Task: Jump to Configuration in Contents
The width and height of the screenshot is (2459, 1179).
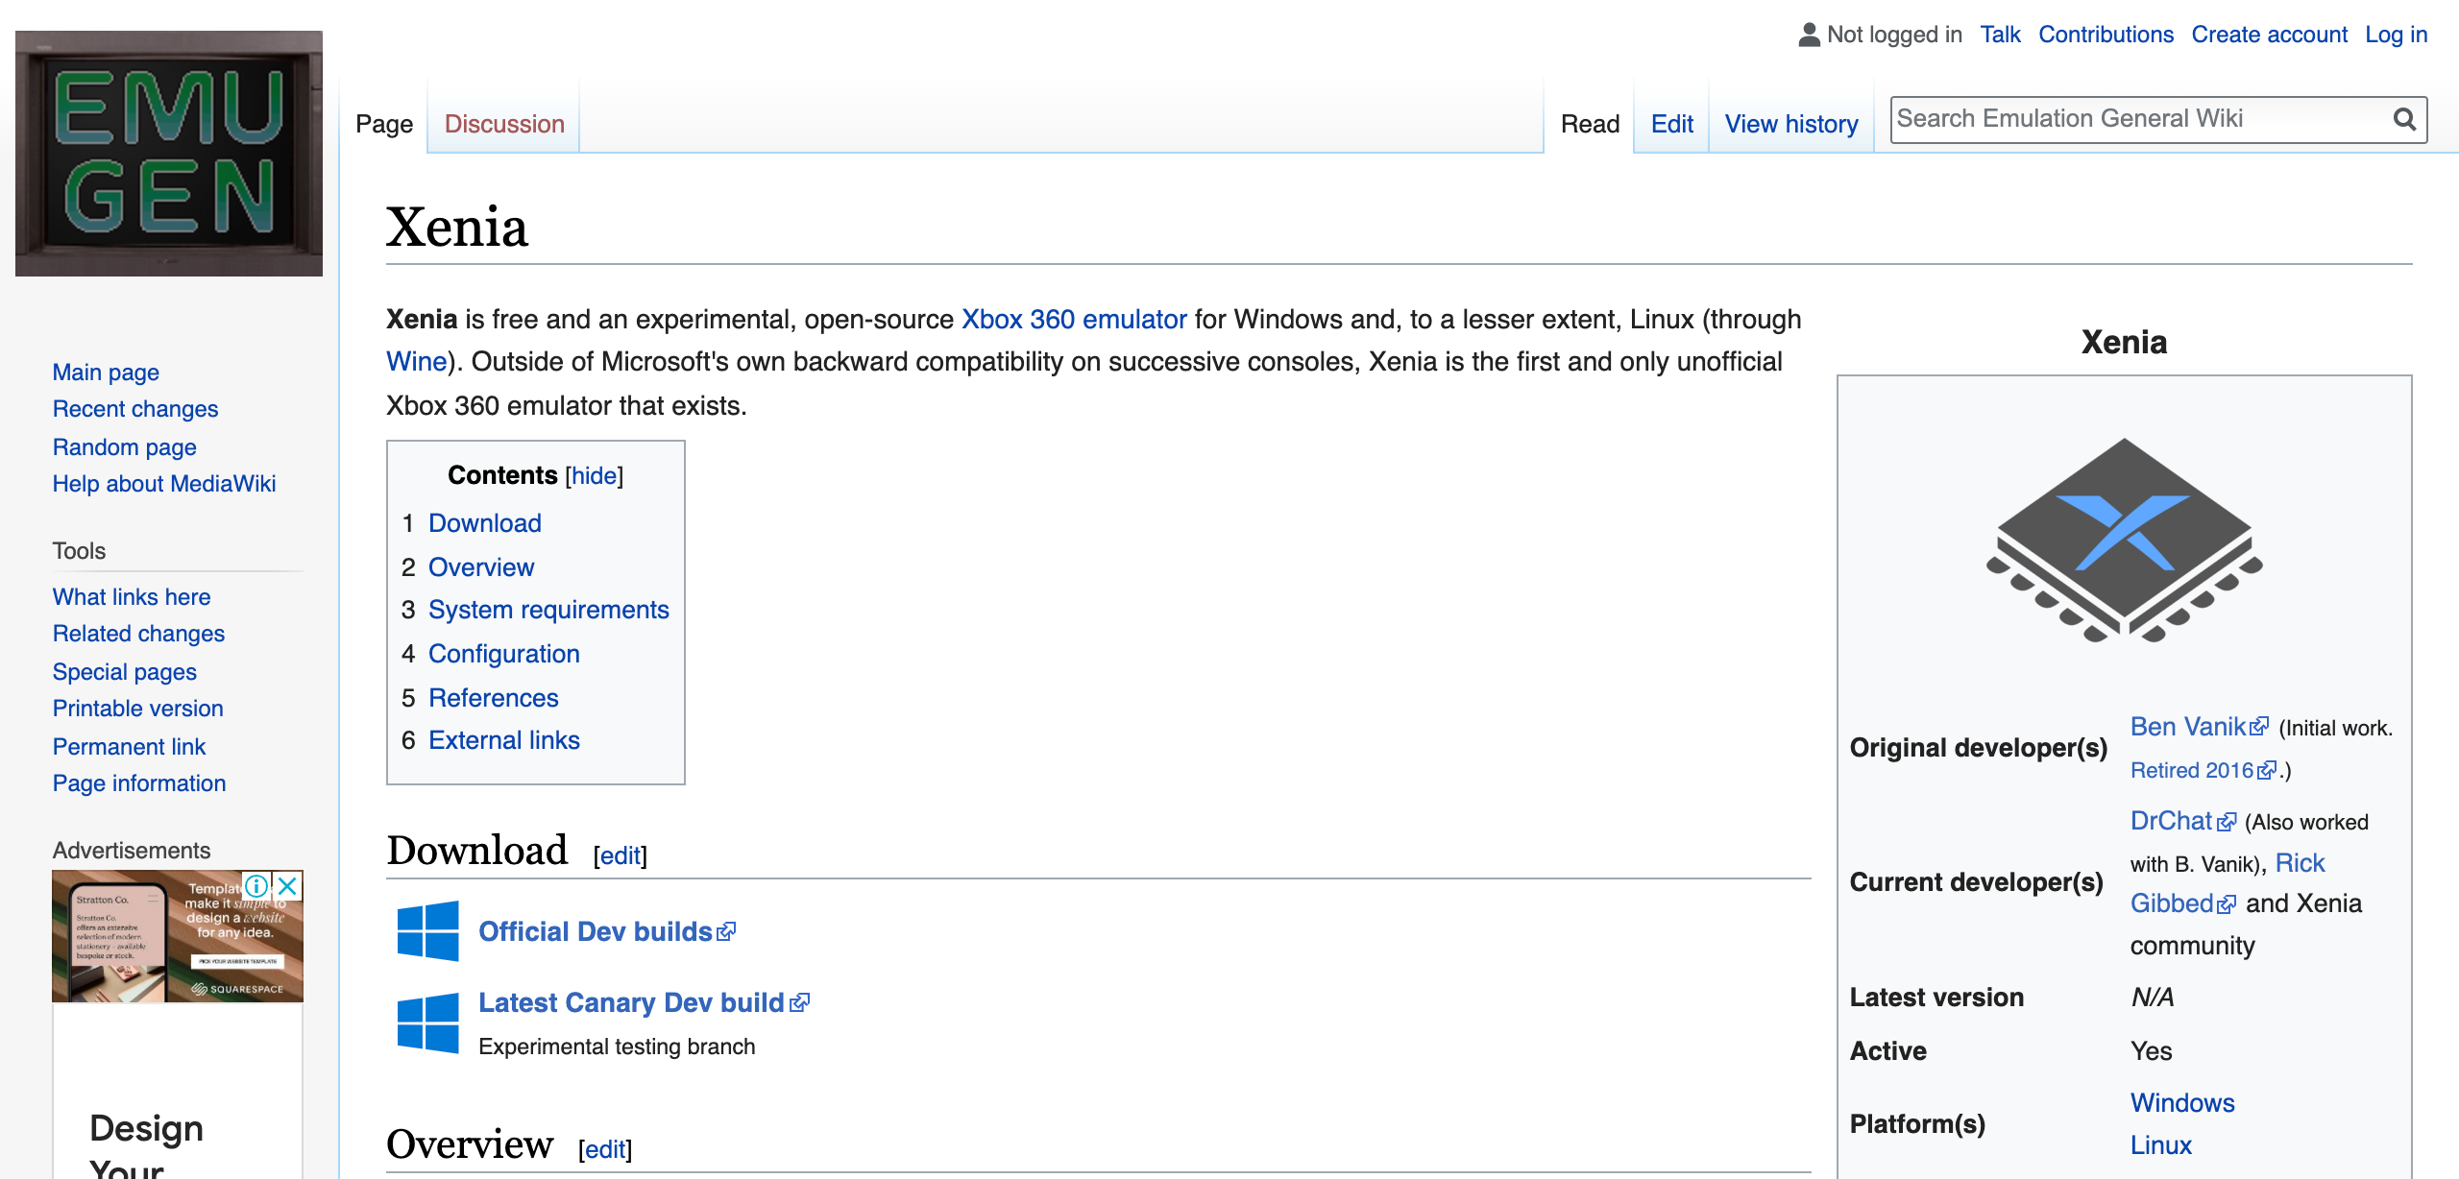Action: (504, 654)
